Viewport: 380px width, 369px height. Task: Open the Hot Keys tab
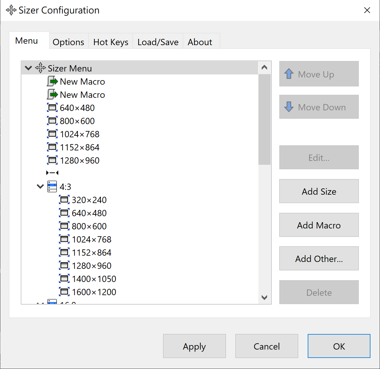click(x=111, y=42)
